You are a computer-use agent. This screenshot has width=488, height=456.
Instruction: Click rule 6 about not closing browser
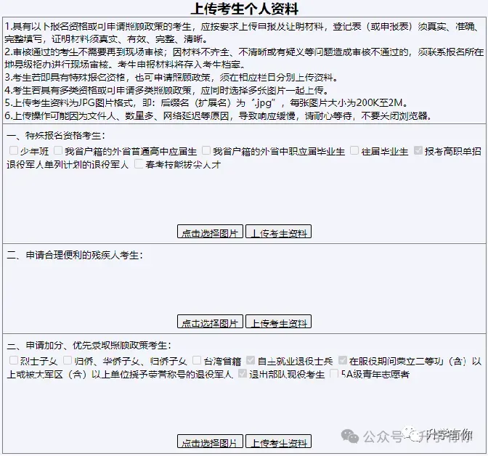click(x=219, y=116)
